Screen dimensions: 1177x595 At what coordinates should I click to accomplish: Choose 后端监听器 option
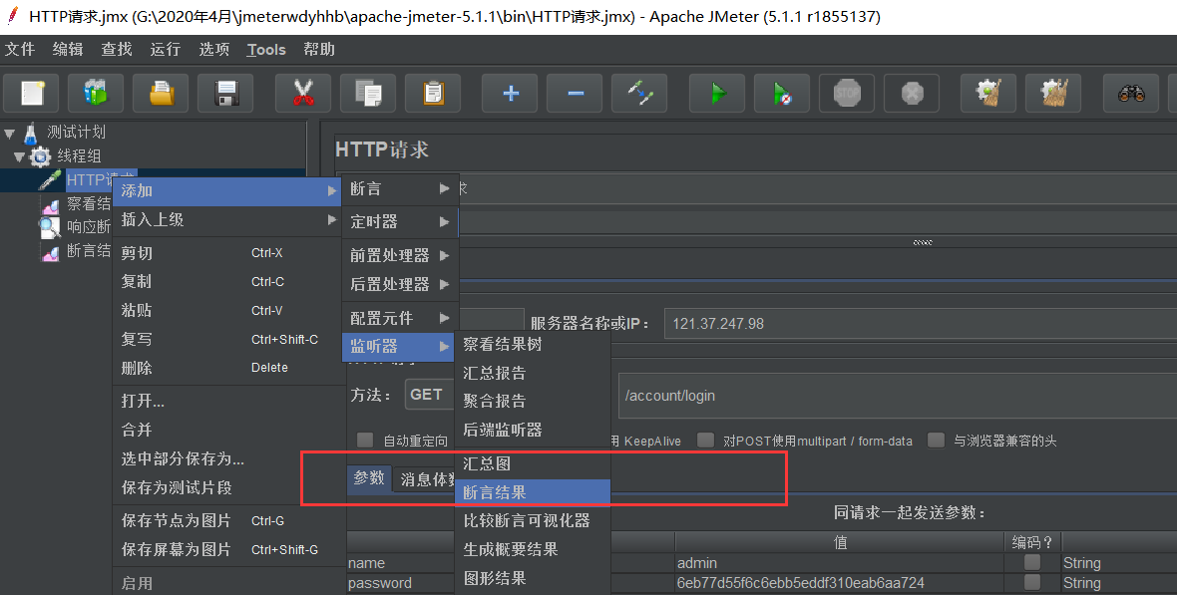tap(533, 430)
